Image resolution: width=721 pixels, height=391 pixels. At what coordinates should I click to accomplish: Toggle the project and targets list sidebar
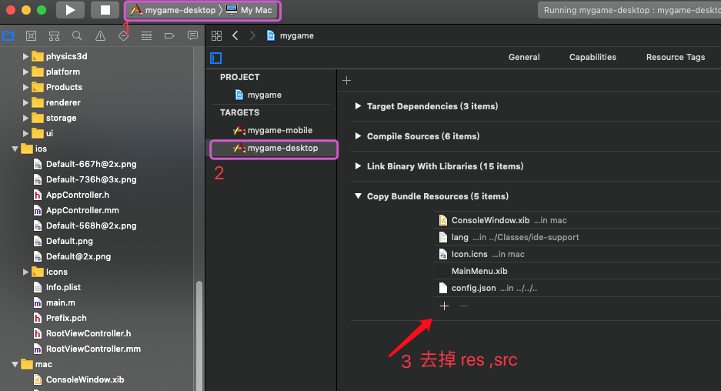click(x=216, y=58)
